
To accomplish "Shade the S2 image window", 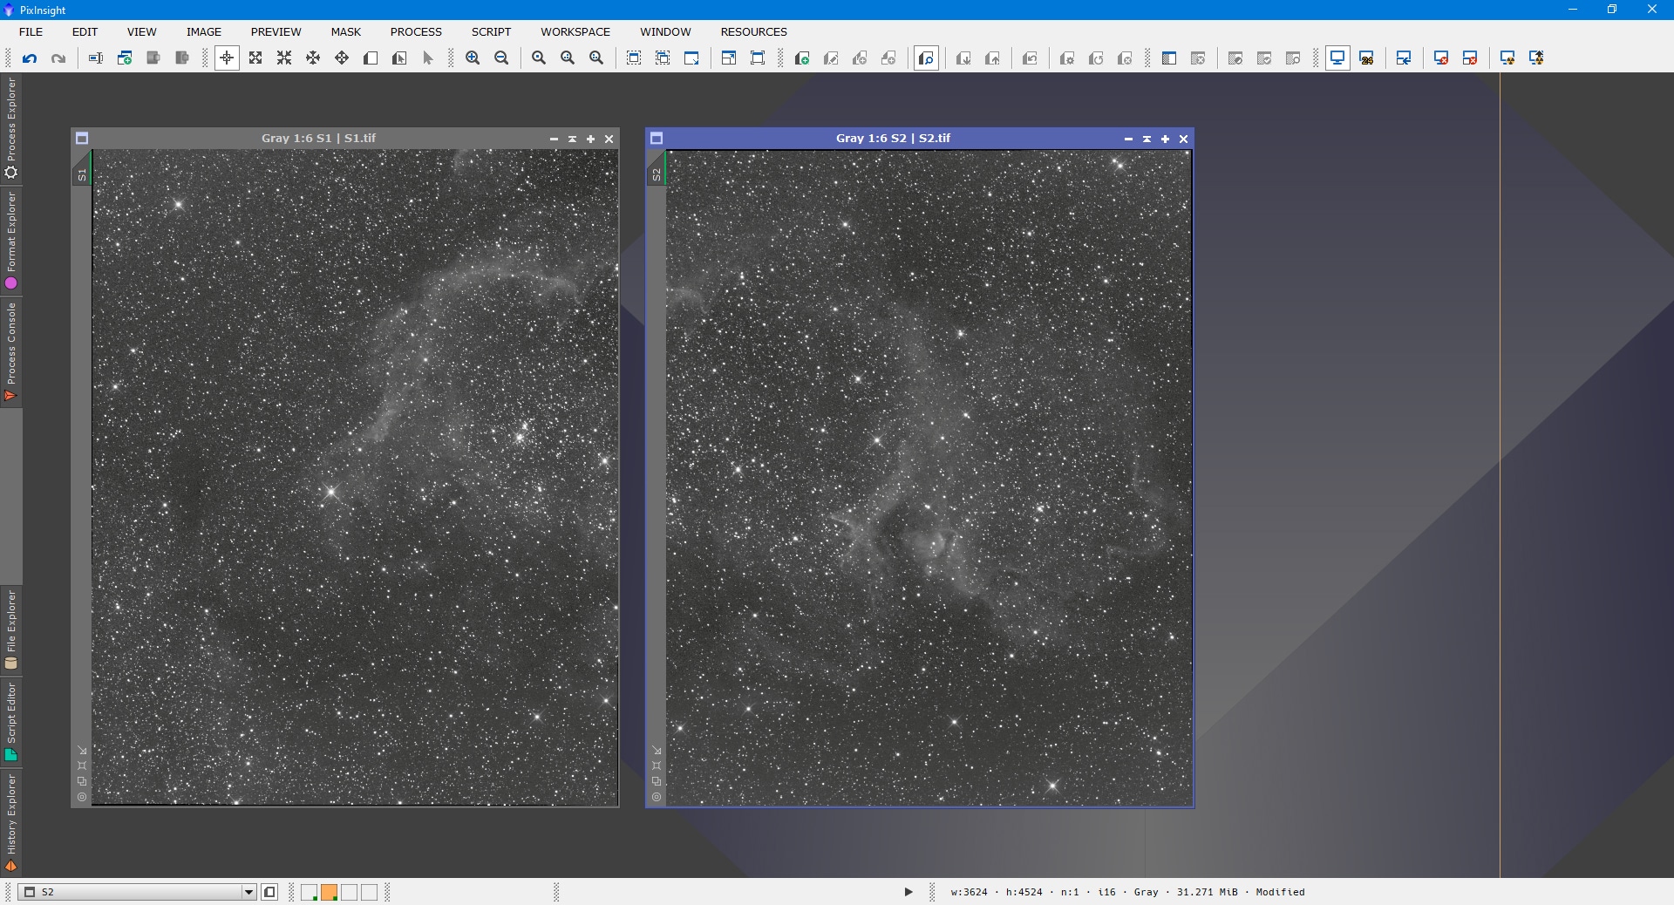I will click(1147, 139).
